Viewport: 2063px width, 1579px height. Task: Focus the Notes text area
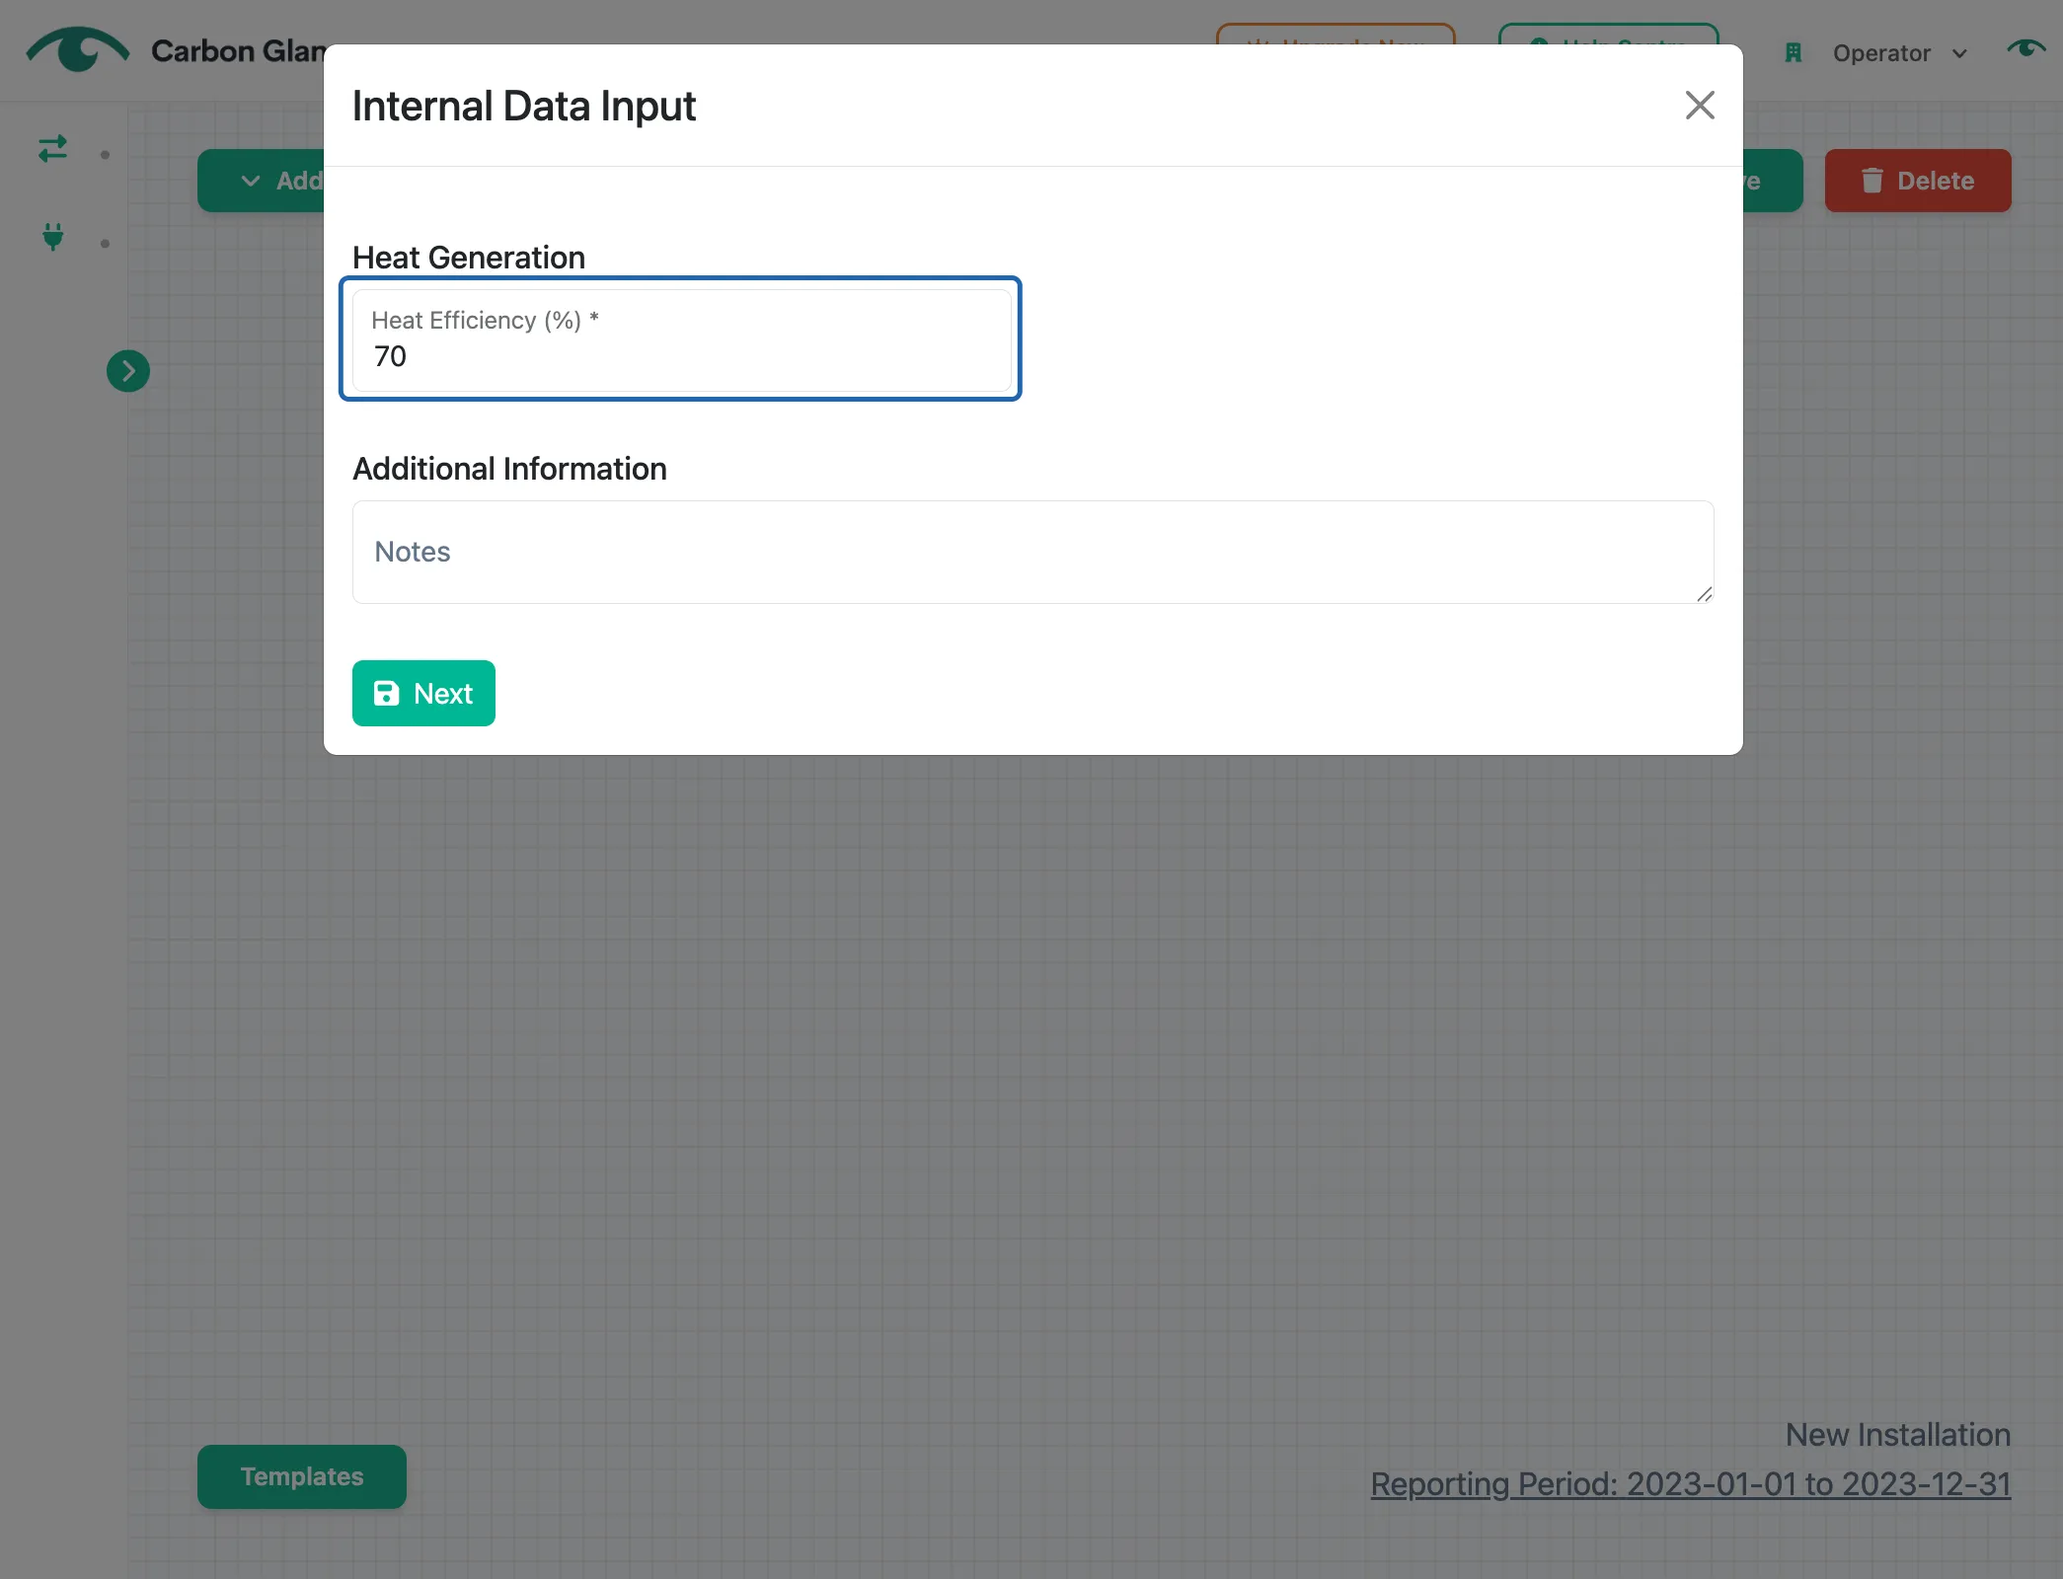1032,552
